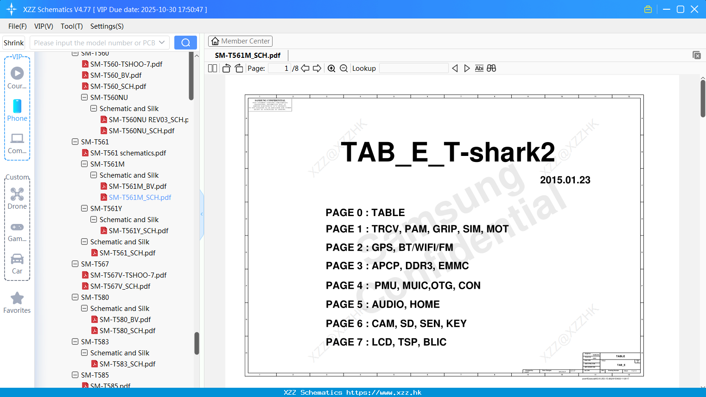This screenshot has height=397, width=706.
Task: Click the gift box icon in title bar
Action: (648, 9)
